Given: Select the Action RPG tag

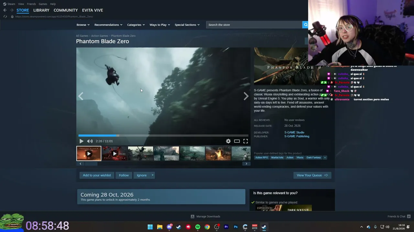Looking at the screenshot, I should click(262, 158).
